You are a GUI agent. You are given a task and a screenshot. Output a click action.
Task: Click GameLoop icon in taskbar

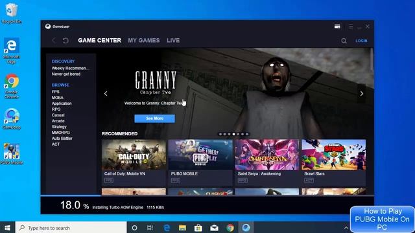(246, 228)
